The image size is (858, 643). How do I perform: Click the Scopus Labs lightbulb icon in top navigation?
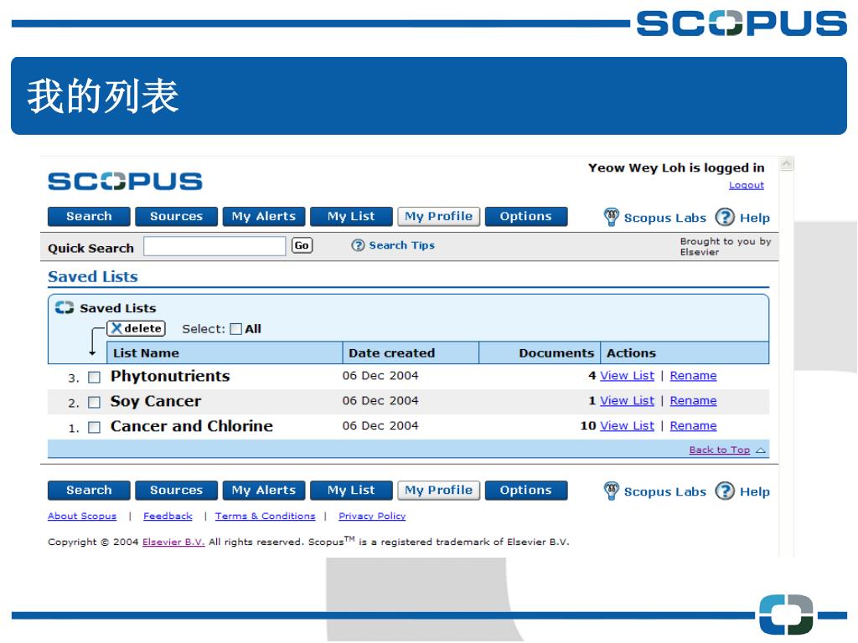(611, 217)
